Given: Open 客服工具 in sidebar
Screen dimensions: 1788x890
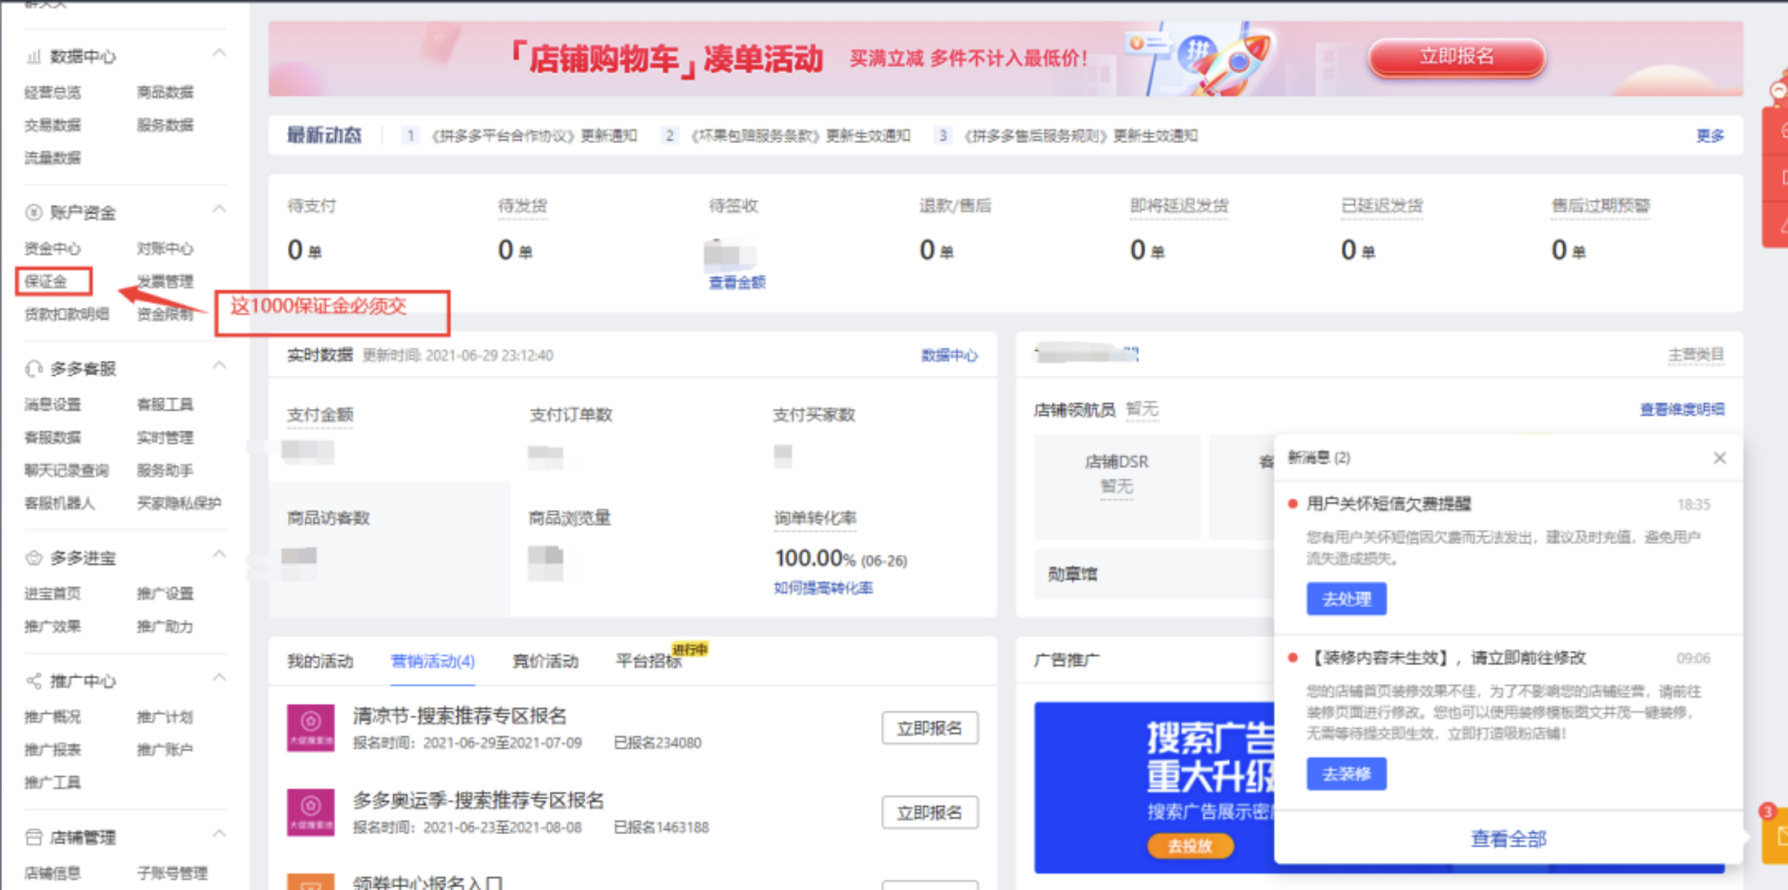Looking at the screenshot, I should [x=165, y=404].
